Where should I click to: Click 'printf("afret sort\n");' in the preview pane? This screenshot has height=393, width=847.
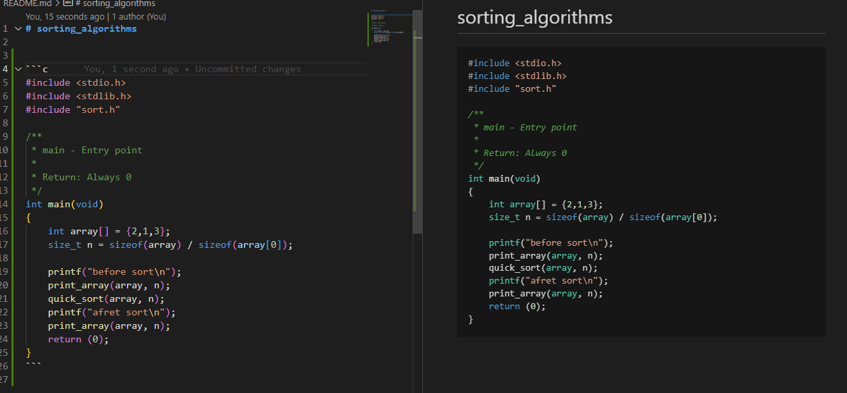pyautogui.click(x=548, y=281)
